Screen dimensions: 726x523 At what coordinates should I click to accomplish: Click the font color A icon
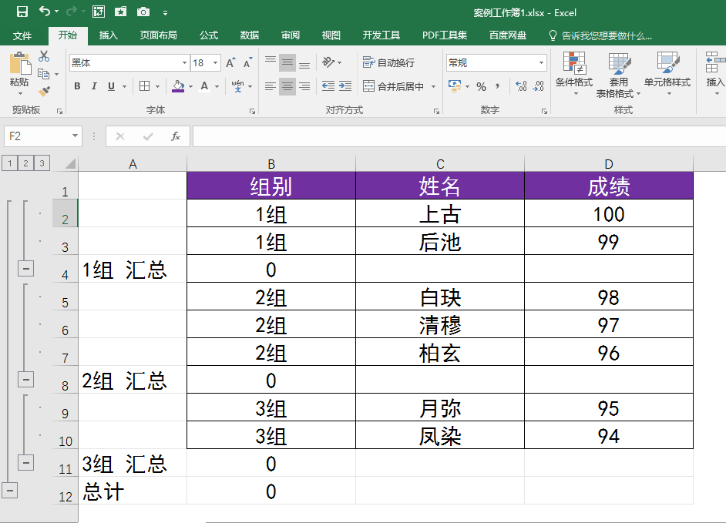pos(204,86)
